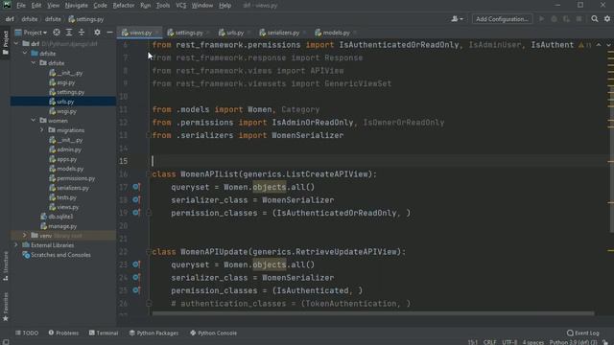
Task: Open TODO tool window
Action: [x=27, y=333]
